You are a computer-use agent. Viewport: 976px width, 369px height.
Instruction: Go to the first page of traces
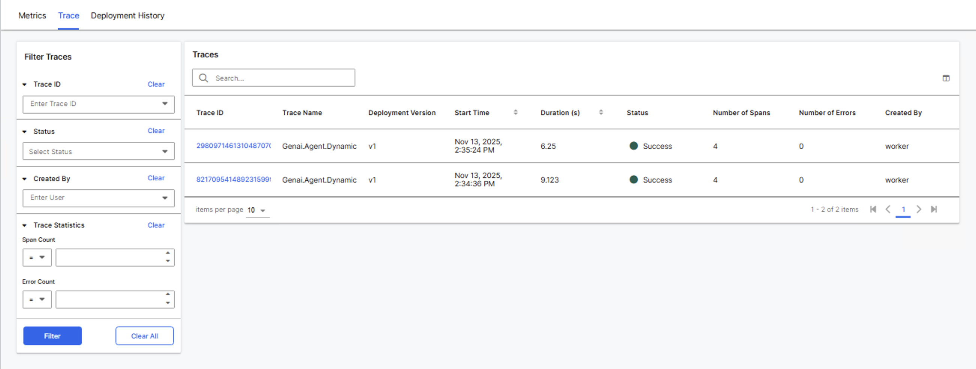pyautogui.click(x=873, y=209)
